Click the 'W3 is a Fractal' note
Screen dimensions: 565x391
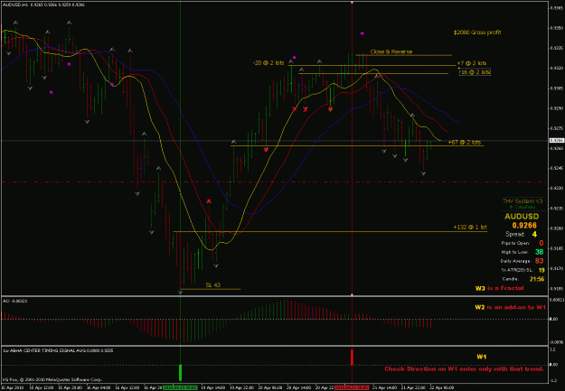click(499, 288)
